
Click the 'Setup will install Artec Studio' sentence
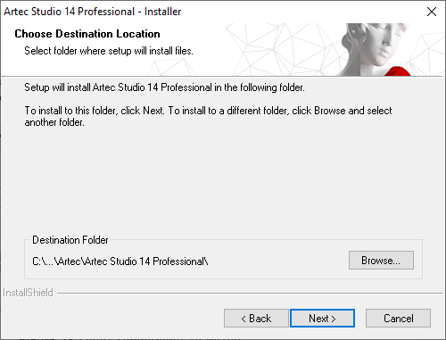point(164,87)
